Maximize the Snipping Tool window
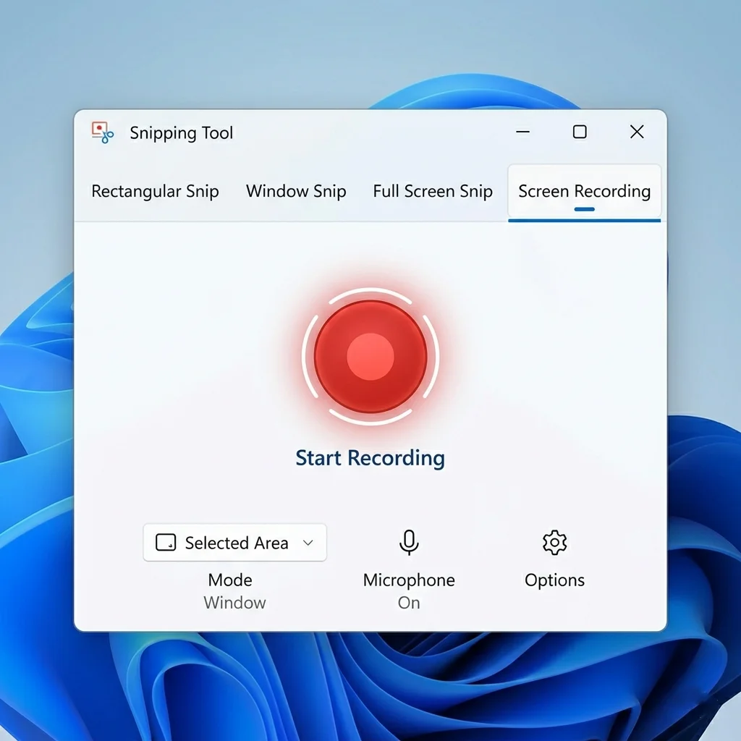 point(579,132)
